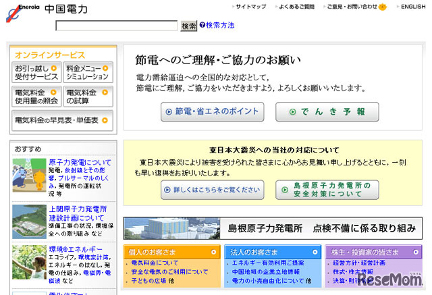
Task: Open 上関原子力発電所建設計画について link
Action: coord(78,213)
